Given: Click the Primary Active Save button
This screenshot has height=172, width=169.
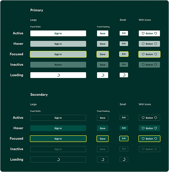Looking at the screenshot, I should [103, 33].
